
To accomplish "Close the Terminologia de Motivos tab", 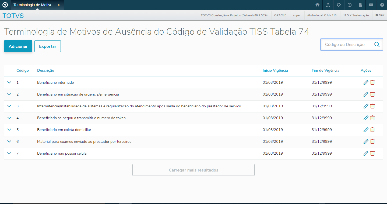I will coord(59,5).
